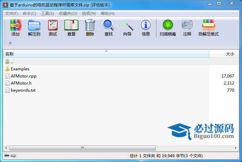Screen dimensions: 242x162
Task: Select the AFMotor.cpp file name
Action: [24, 76]
